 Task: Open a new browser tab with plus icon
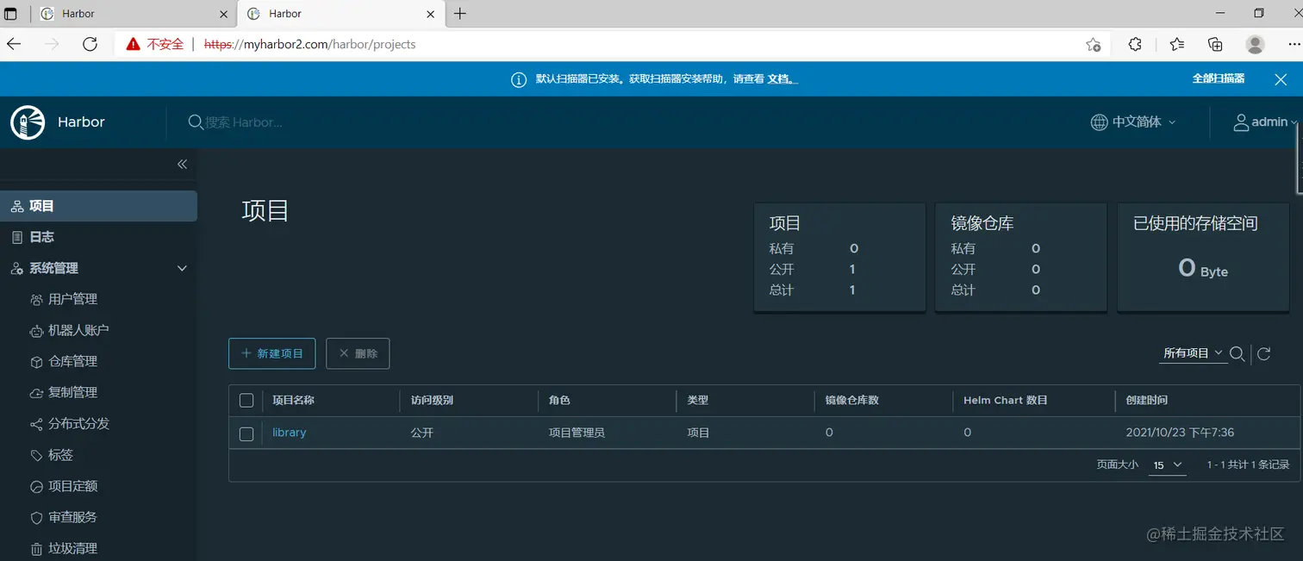coord(460,14)
